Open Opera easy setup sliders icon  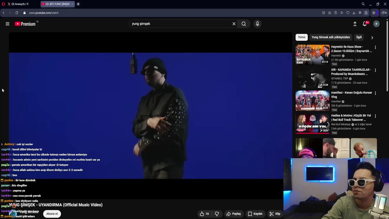[x=360, y=13]
